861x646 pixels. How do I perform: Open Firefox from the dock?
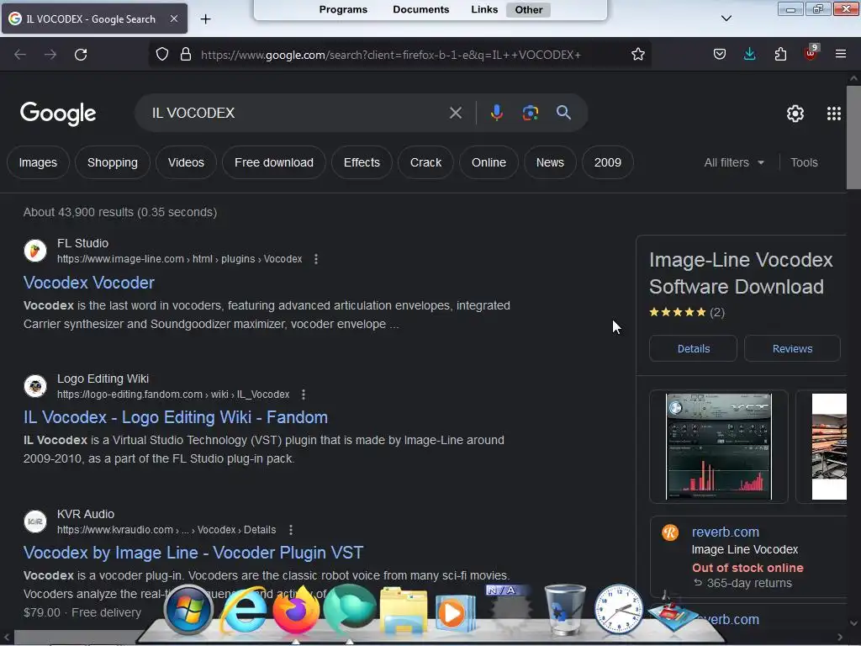(x=296, y=611)
